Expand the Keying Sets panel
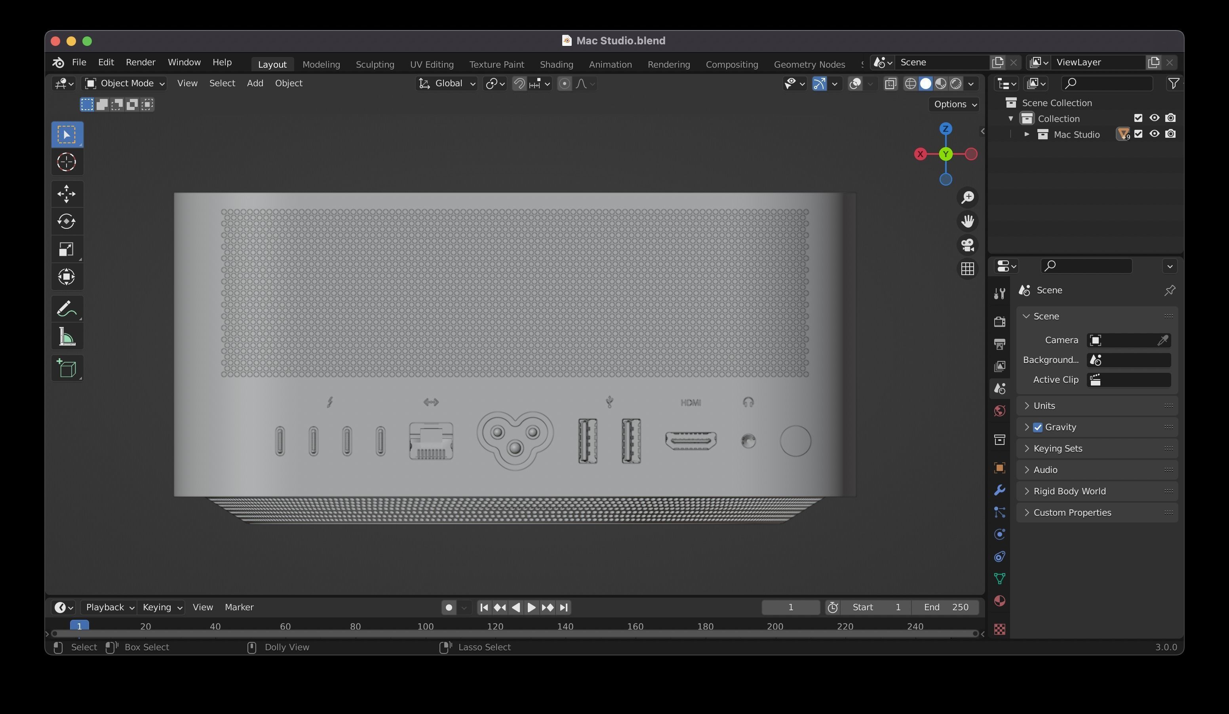Viewport: 1229px width, 714px height. (x=1097, y=449)
